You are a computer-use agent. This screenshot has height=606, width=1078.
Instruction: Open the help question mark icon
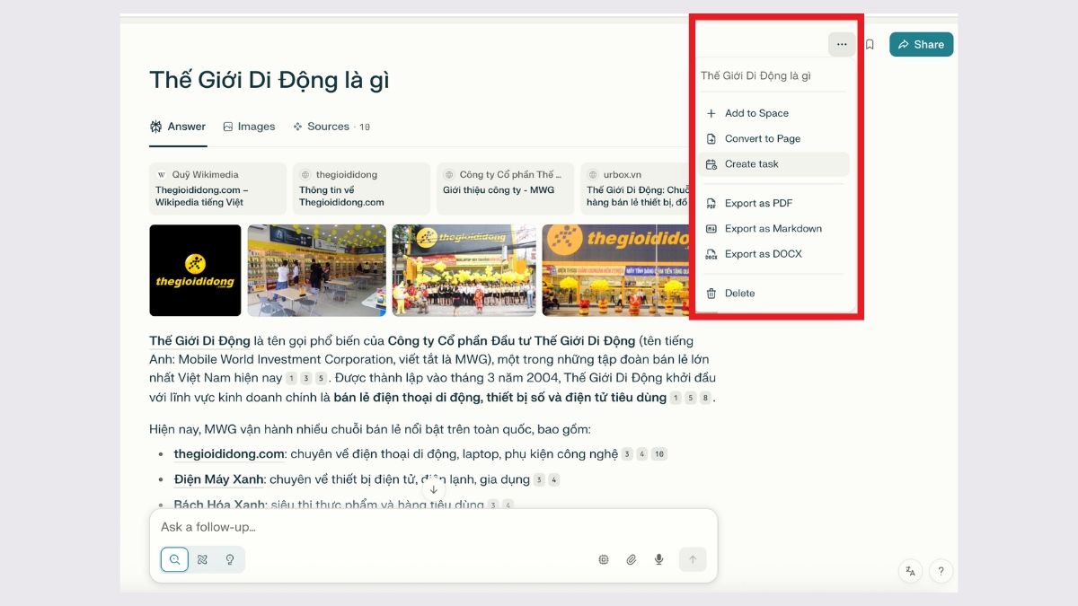[941, 571]
